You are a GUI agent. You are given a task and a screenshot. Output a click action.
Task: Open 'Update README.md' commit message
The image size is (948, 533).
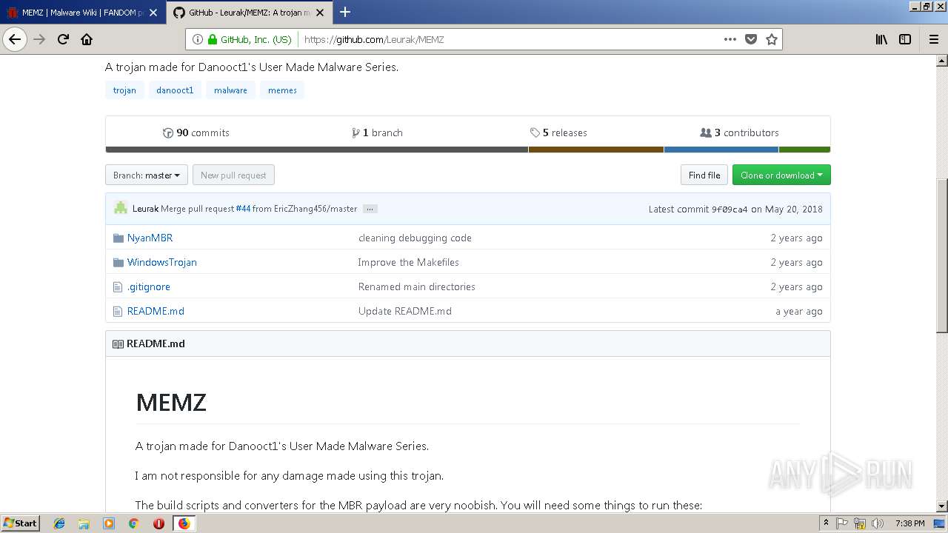(404, 311)
